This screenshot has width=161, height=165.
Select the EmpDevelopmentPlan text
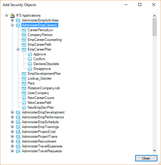tap(44, 74)
